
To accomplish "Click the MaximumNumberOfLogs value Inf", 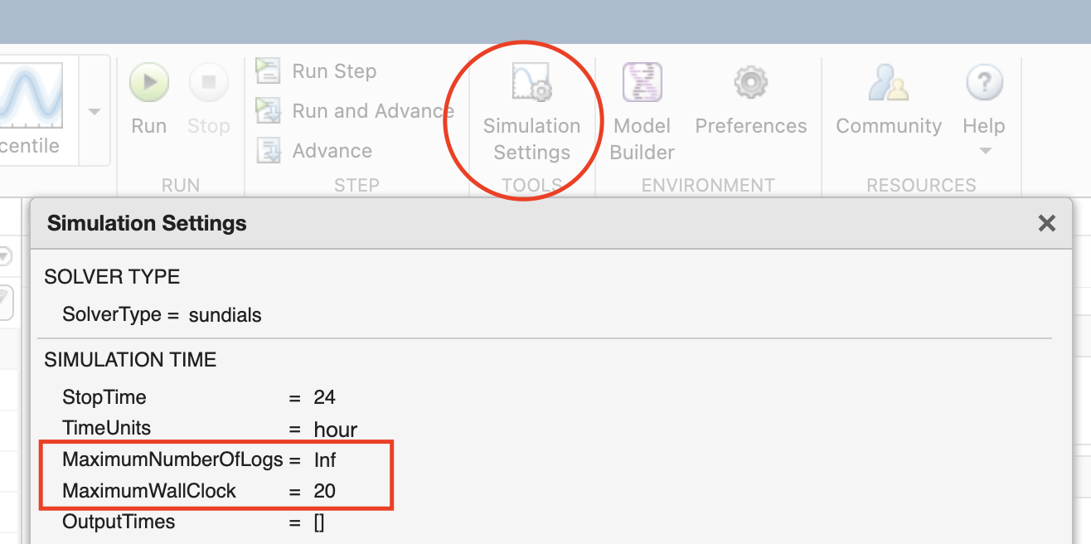I will [325, 459].
